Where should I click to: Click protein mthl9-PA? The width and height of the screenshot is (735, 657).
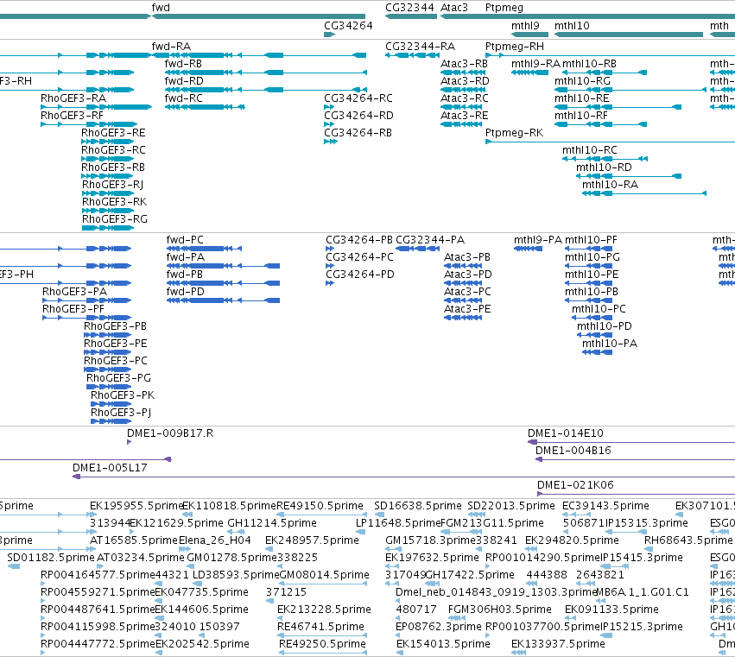pyautogui.click(x=538, y=240)
